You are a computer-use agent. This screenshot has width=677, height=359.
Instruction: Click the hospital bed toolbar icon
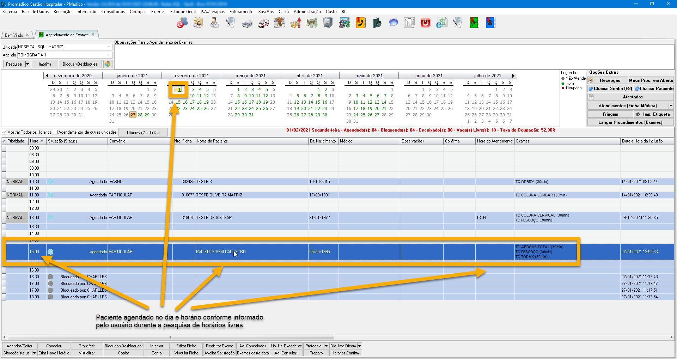point(247,23)
